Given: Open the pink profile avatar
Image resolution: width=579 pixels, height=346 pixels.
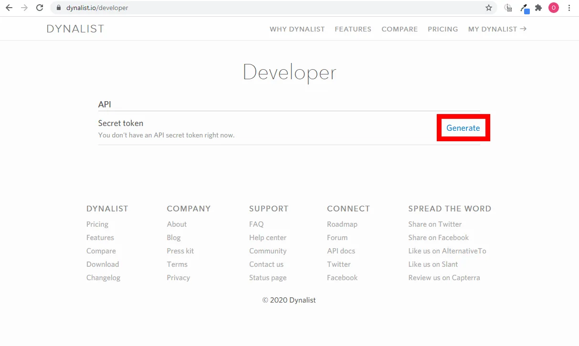Looking at the screenshot, I should [x=553, y=8].
